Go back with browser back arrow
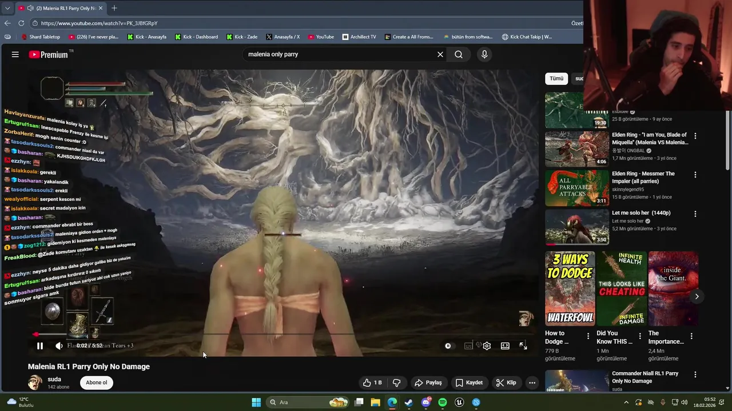 click(x=7, y=23)
